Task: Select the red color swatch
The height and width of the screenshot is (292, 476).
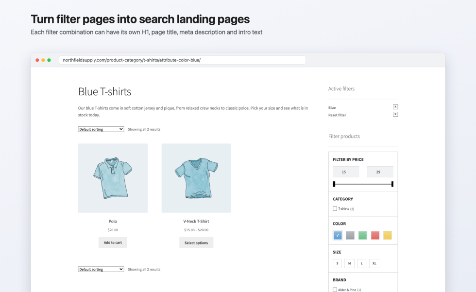Action: pyautogui.click(x=375, y=235)
